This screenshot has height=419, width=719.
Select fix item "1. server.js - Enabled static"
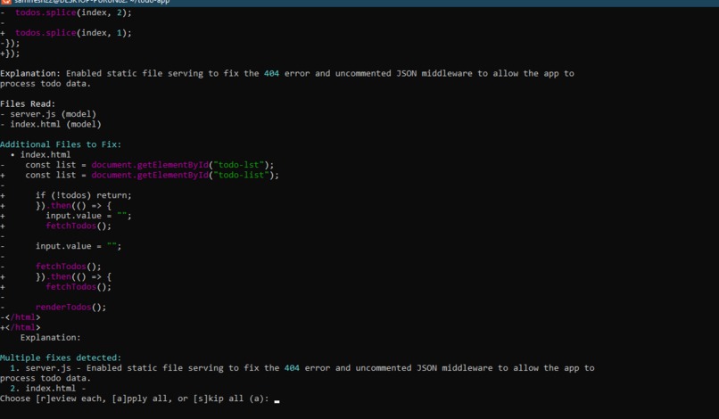[x=302, y=368]
